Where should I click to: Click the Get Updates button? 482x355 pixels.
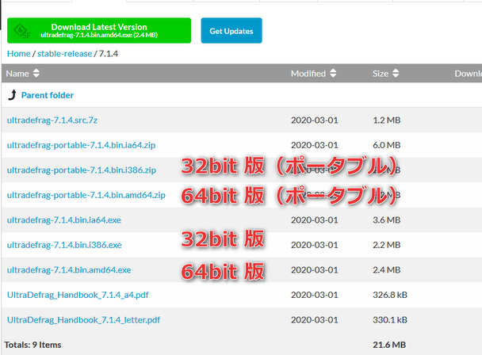coord(231,30)
